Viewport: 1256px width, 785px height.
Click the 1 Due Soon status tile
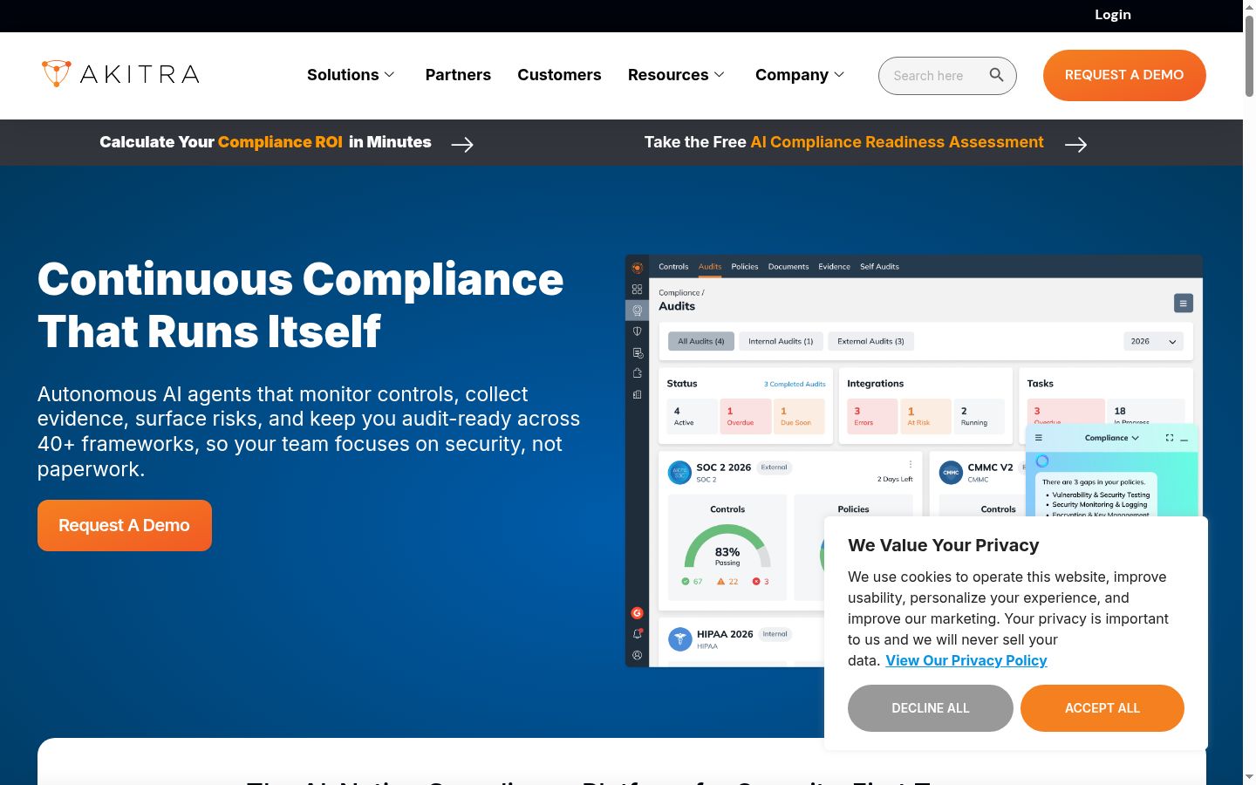click(799, 416)
